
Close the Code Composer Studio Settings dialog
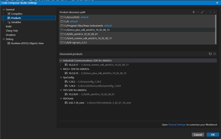coord(217,3)
